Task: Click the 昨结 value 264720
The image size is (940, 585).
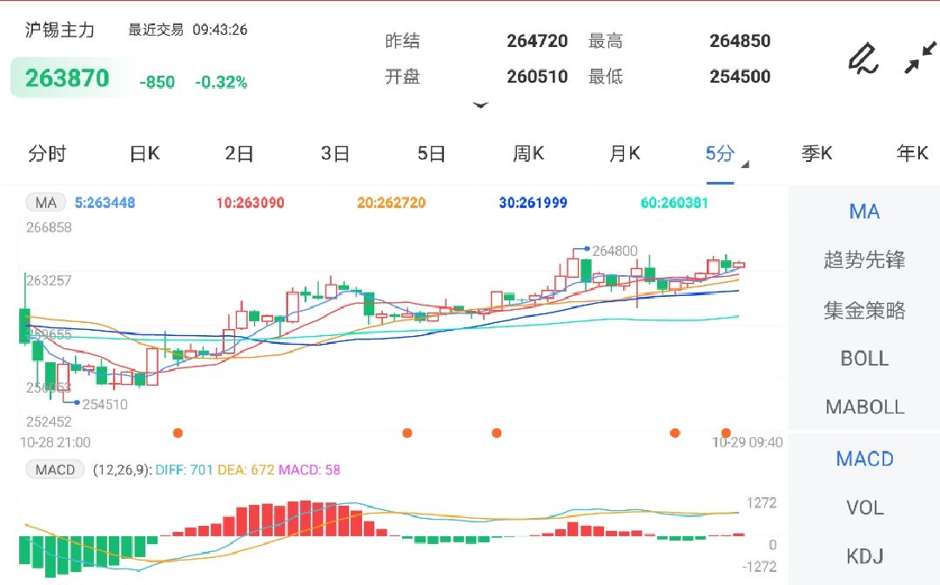Action: click(537, 41)
